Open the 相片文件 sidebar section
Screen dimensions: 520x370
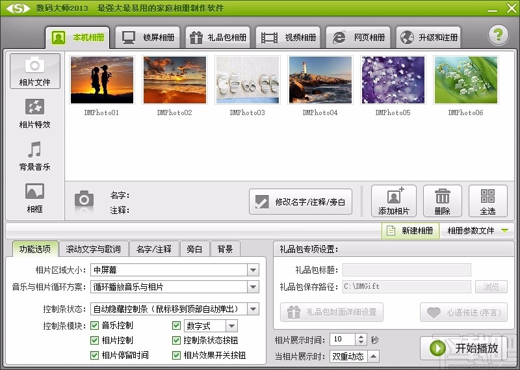coord(35,71)
